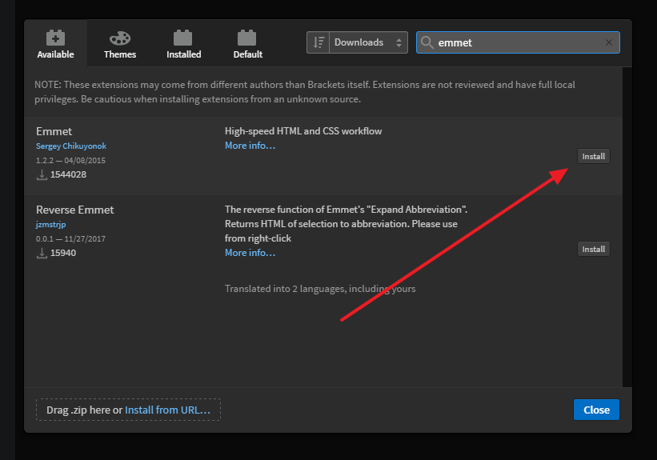
Task: Open the Installed extensions tab
Action: coord(183,43)
